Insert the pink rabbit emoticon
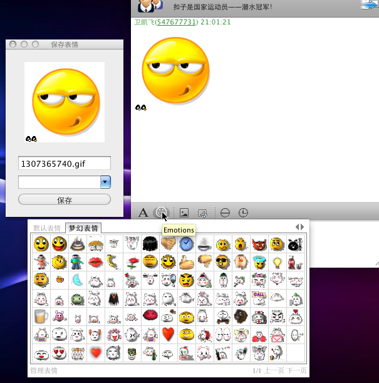379x383 pixels. coord(59,317)
